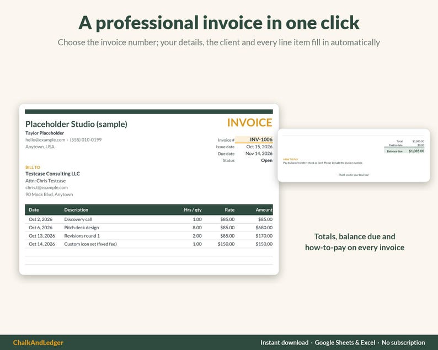The height and width of the screenshot is (350, 438).
Task: Click "Attn: Chris Testcase" line
Action: [46, 181]
